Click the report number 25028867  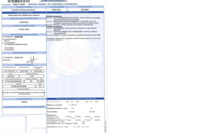pyautogui.click(x=85, y=10)
